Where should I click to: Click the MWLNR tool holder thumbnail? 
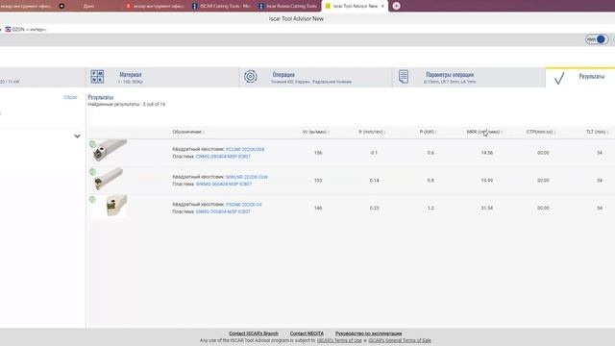coord(109,179)
